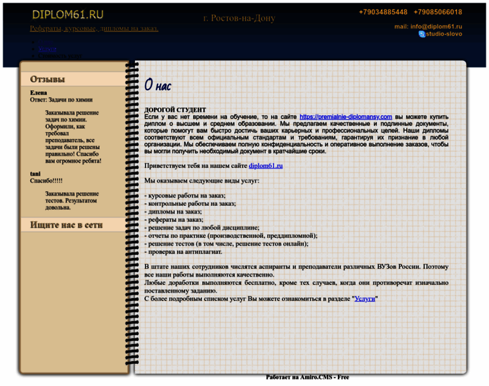The height and width of the screenshot is (386, 489).
Task: Click review title 'Спасибо!!!!!'
Action: 46,181
